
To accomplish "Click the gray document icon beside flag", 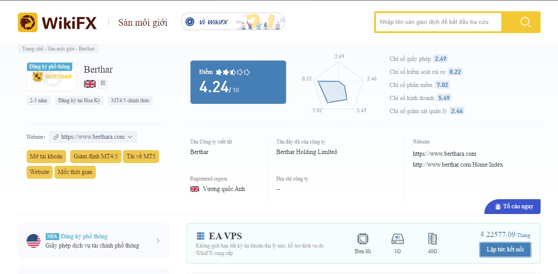I will (x=103, y=84).
